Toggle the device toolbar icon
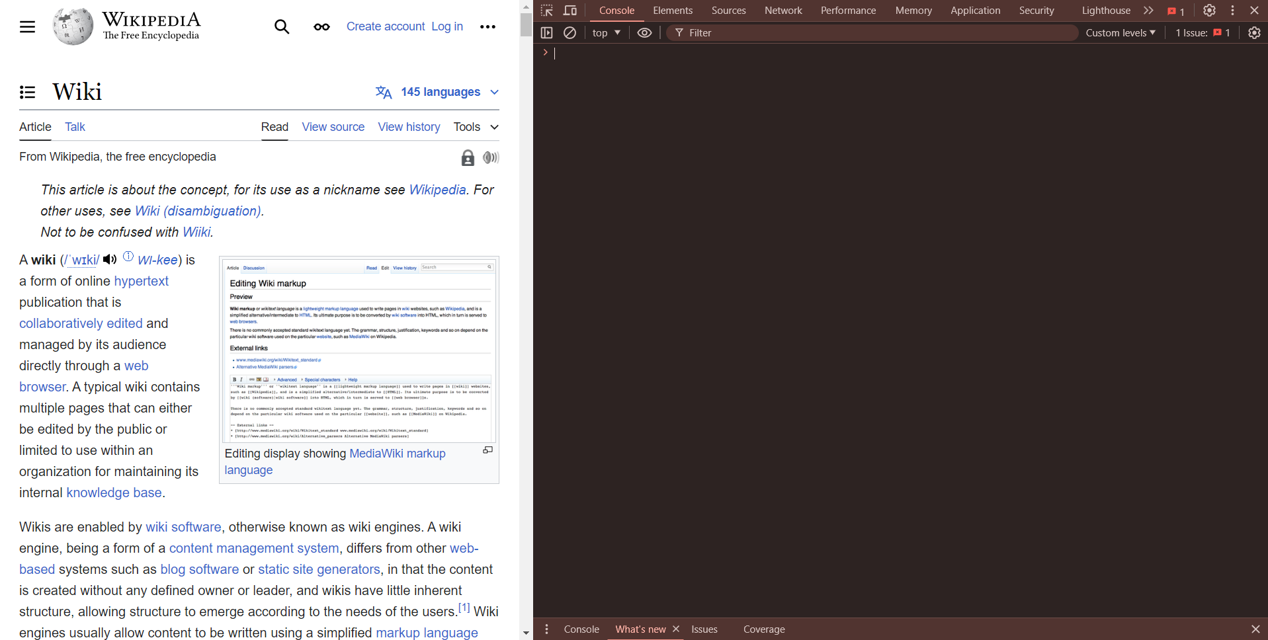This screenshot has width=1268, height=640. 570,11
